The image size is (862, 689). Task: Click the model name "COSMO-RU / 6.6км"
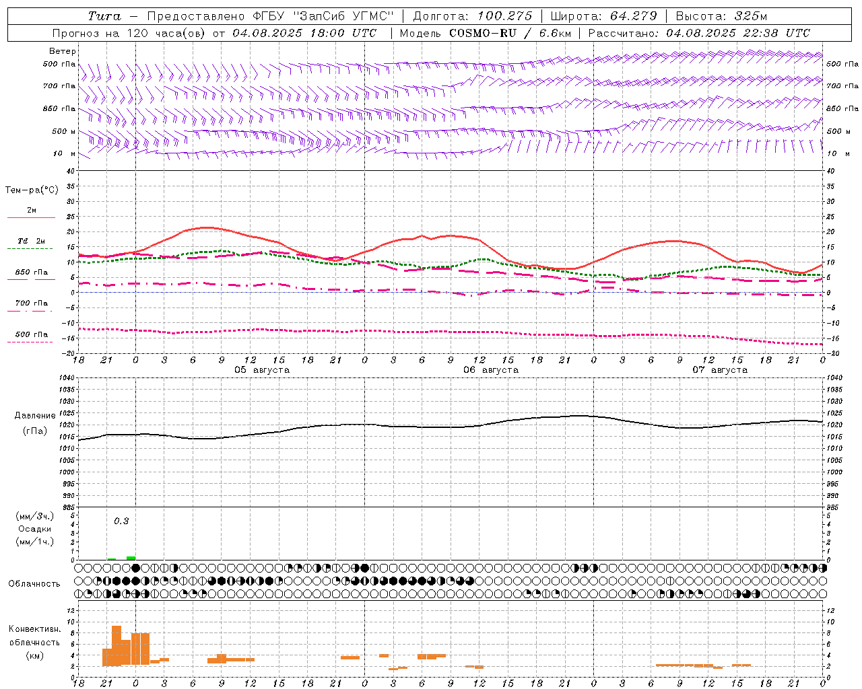510,33
